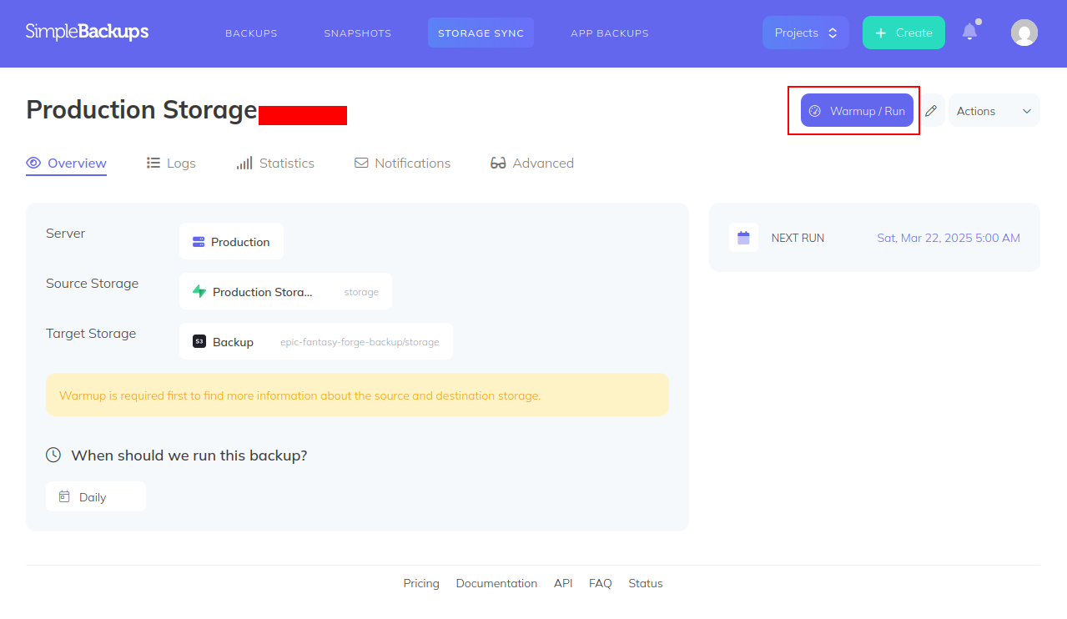Click the epic-fantasy-forge-backup/storage path
The width and height of the screenshot is (1067, 619).
[360, 342]
